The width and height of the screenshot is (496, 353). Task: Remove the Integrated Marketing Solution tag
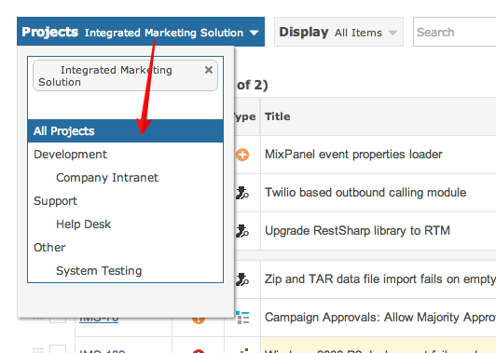point(209,70)
